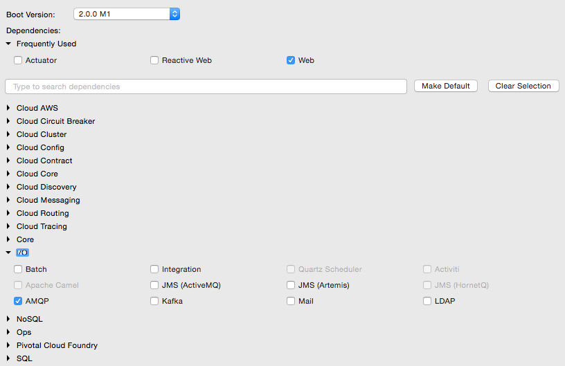This screenshot has height=366, width=565.
Task: Click the Frequently Used heading text
Action: pos(46,44)
